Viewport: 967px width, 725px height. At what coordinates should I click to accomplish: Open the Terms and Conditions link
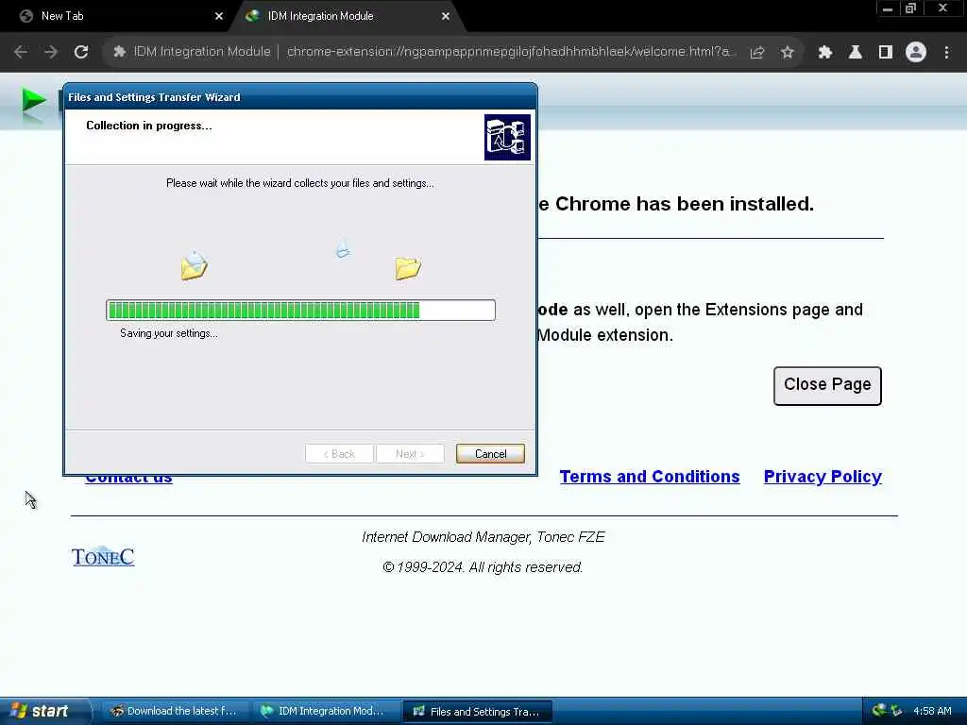click(650, 477)
